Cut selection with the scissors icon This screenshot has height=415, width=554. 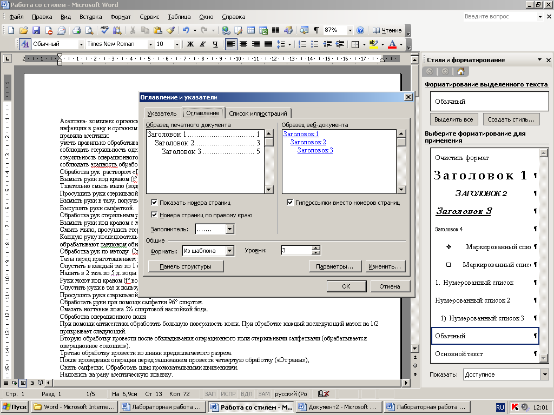pos(133,30)
